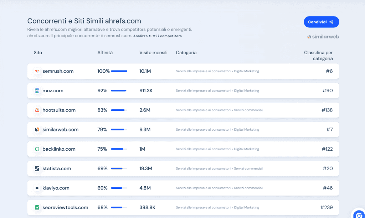Click the Categoria column header
This screenshot has width=365, height=218.
pos(186,53)
